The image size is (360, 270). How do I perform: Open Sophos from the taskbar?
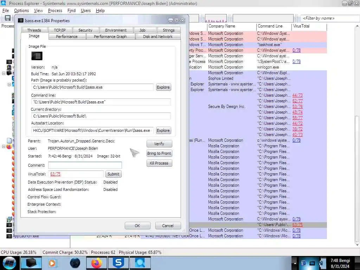(x=118, y=263)
